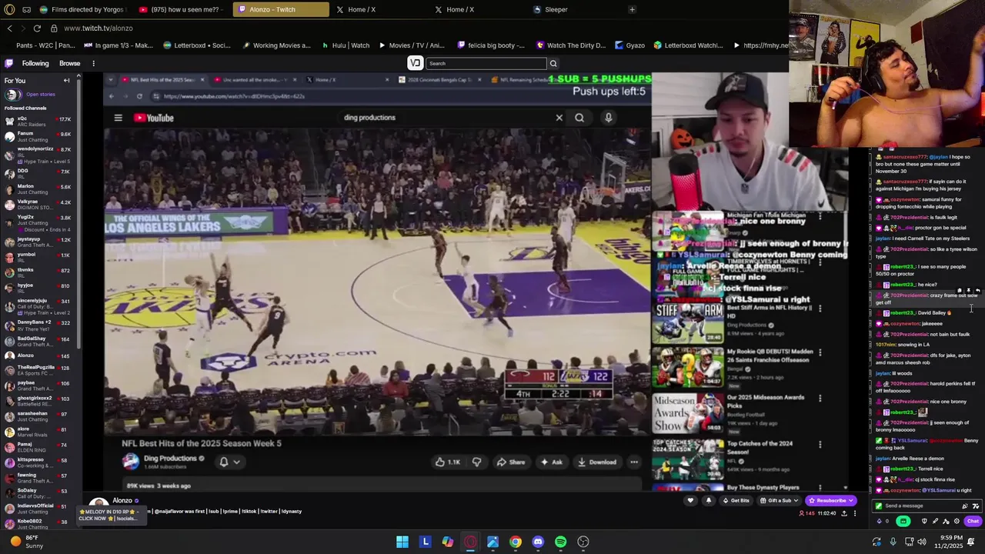Select sarasheehan channel in sidebar
The width and height of the screenshot is (985, 554).
38,416
